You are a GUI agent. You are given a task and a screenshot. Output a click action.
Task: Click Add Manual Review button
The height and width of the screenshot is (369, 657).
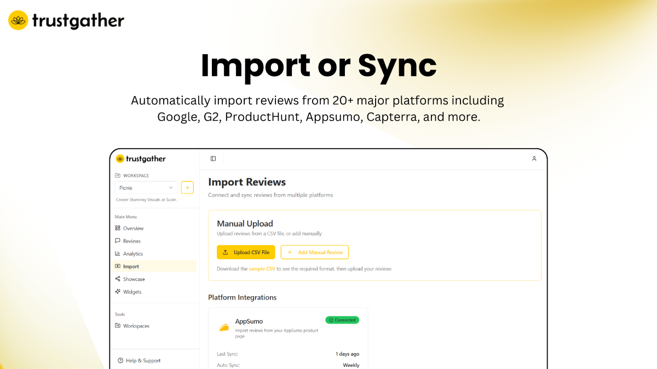click(x=315, y=252)
